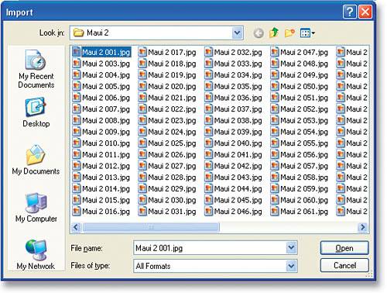Select file Maui 2 013.jpg
This screenshot has height=293, width=387.
click(x=101, y=178)
